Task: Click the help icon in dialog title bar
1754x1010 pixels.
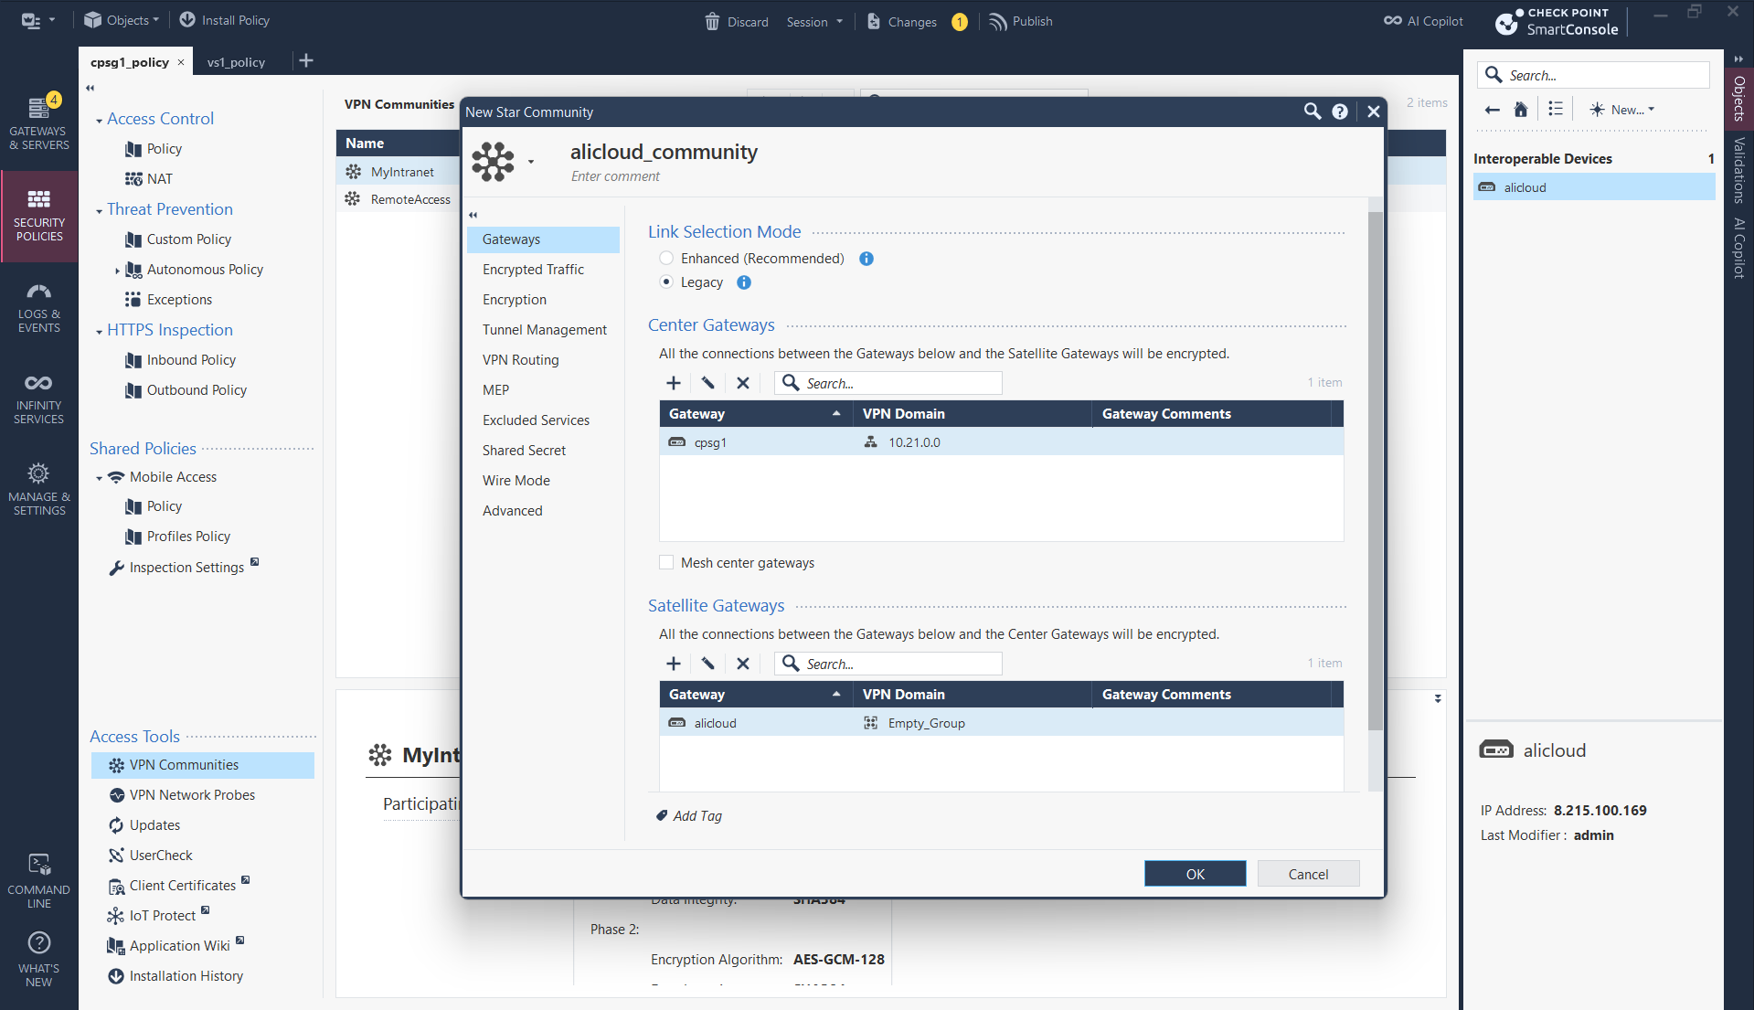Action: point(1340,112)
